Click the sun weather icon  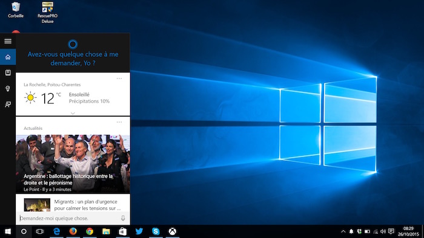[30, 98]
